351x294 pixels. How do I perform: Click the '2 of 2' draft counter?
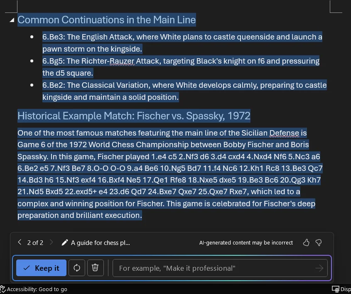point(35,242)
